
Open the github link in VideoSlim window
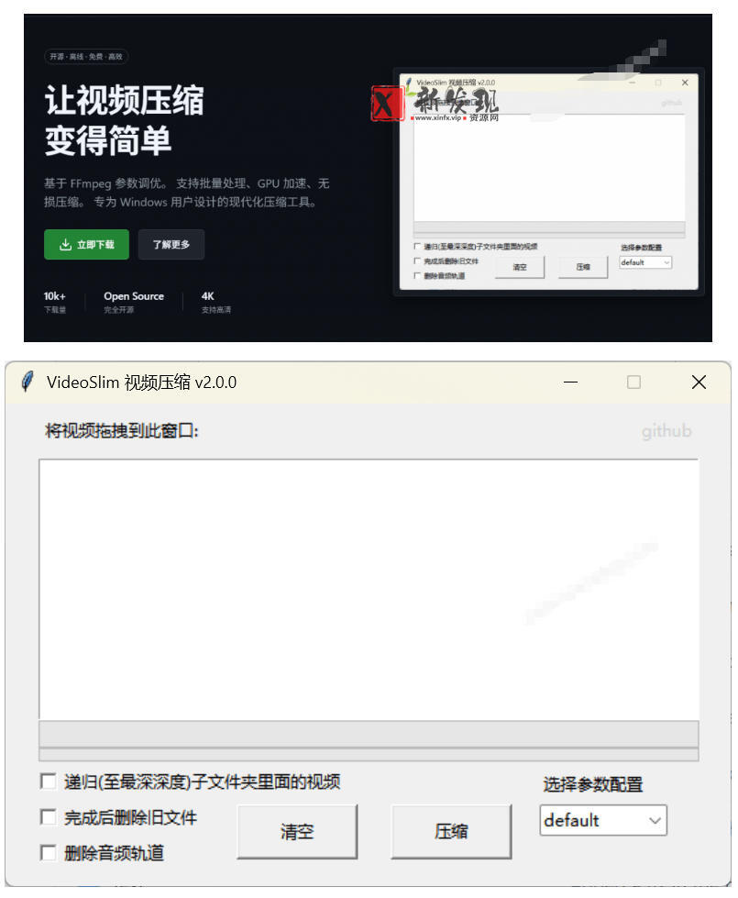(x=666, y=431)
